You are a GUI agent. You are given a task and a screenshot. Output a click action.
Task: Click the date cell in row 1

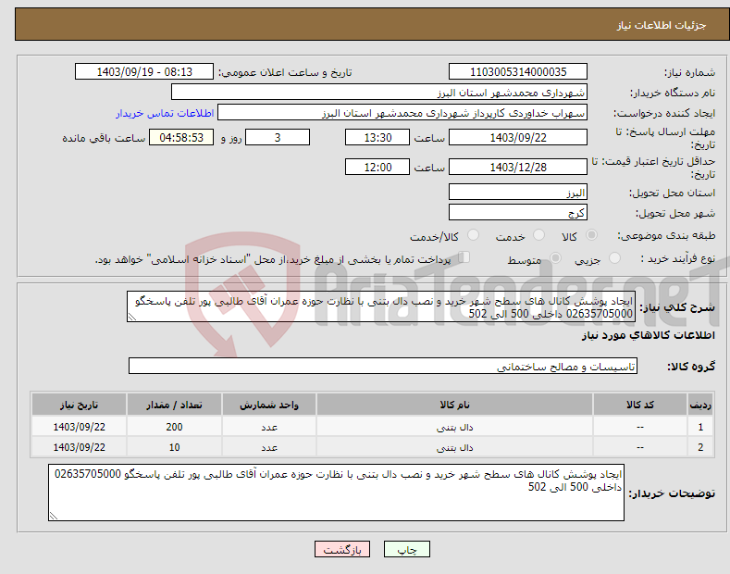coord(80,427)
